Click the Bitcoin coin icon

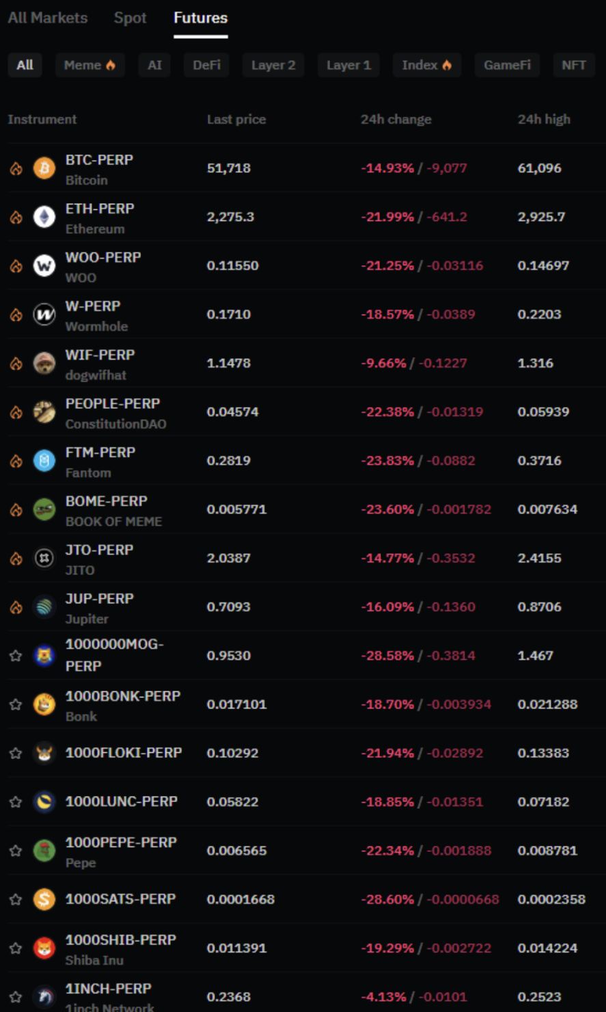pyautogui.click(x=44, y=168)
